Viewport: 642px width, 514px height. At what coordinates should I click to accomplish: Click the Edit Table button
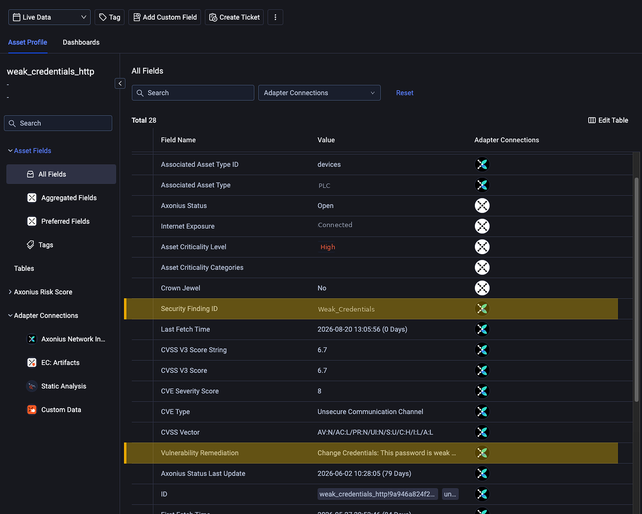(608, 120)
